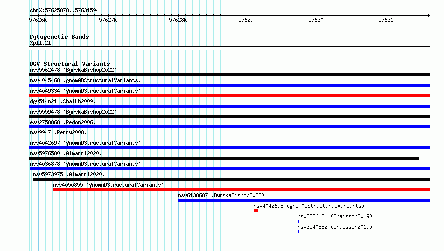This screenshot has height=251, width=444.
Task: Open the dgv514n21 (Shaikh2009) label
Action: click(63, 101)
